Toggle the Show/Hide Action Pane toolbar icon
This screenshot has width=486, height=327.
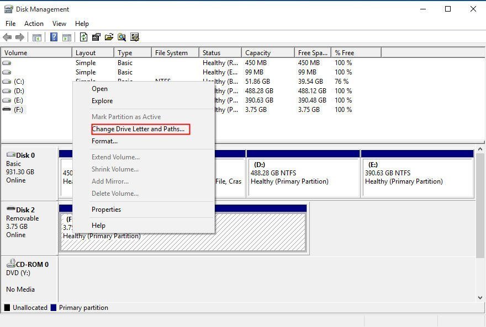66,37
